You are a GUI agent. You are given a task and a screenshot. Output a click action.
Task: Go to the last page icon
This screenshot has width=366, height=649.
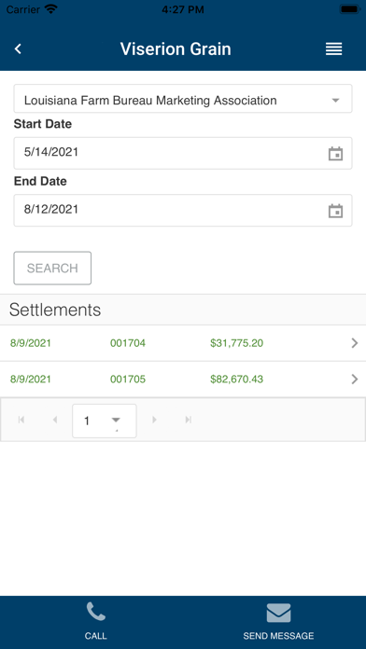click(189, 421)
